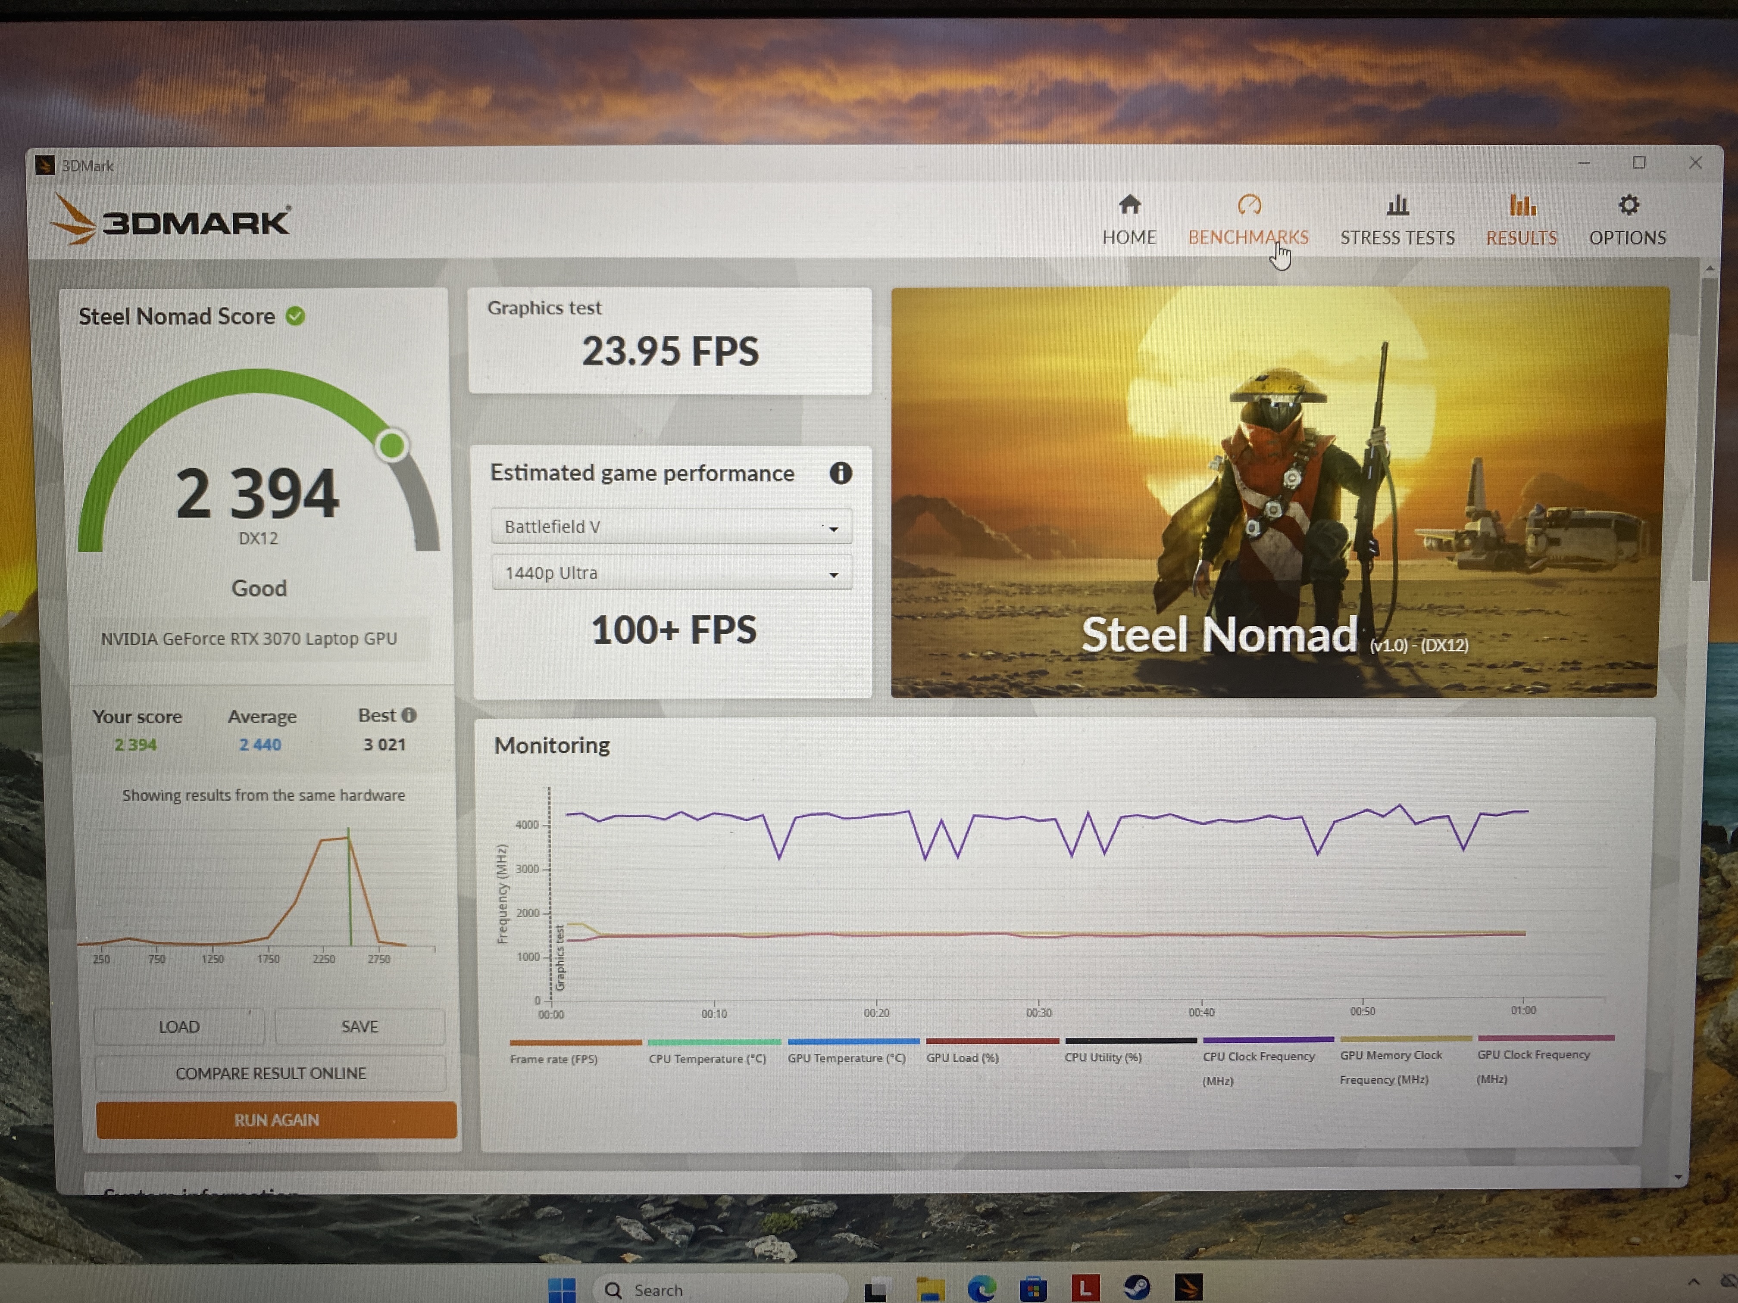Viewport: 1738px width, 1303px height.
Task: Click the taskbar Search box
Action: [x=720, y=1290]
